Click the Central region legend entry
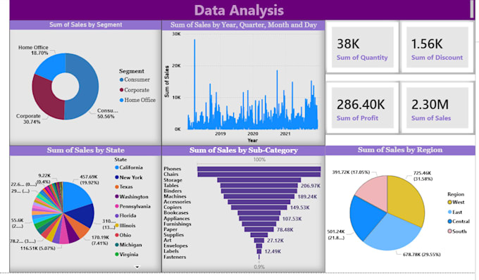This screenshot has height=280, width=479. point(459,222)
